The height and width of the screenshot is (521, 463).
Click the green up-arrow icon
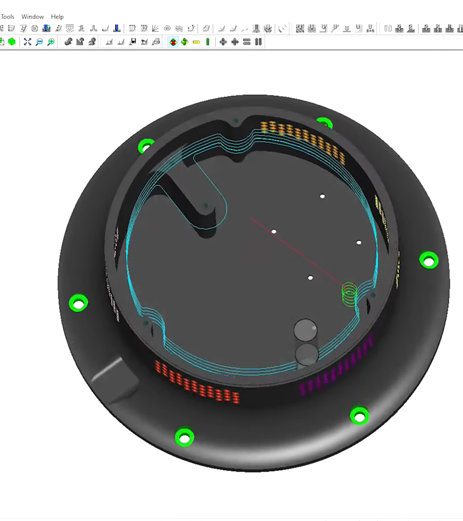point(208,42)
